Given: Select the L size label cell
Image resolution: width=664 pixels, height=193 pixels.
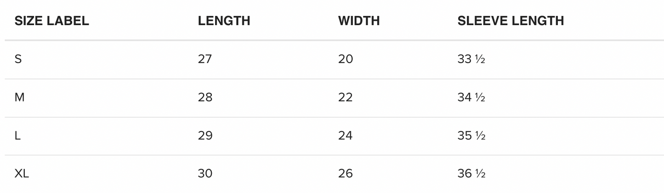Looking at the screenshot, I should pyautogui.click(x=18, y=136).
